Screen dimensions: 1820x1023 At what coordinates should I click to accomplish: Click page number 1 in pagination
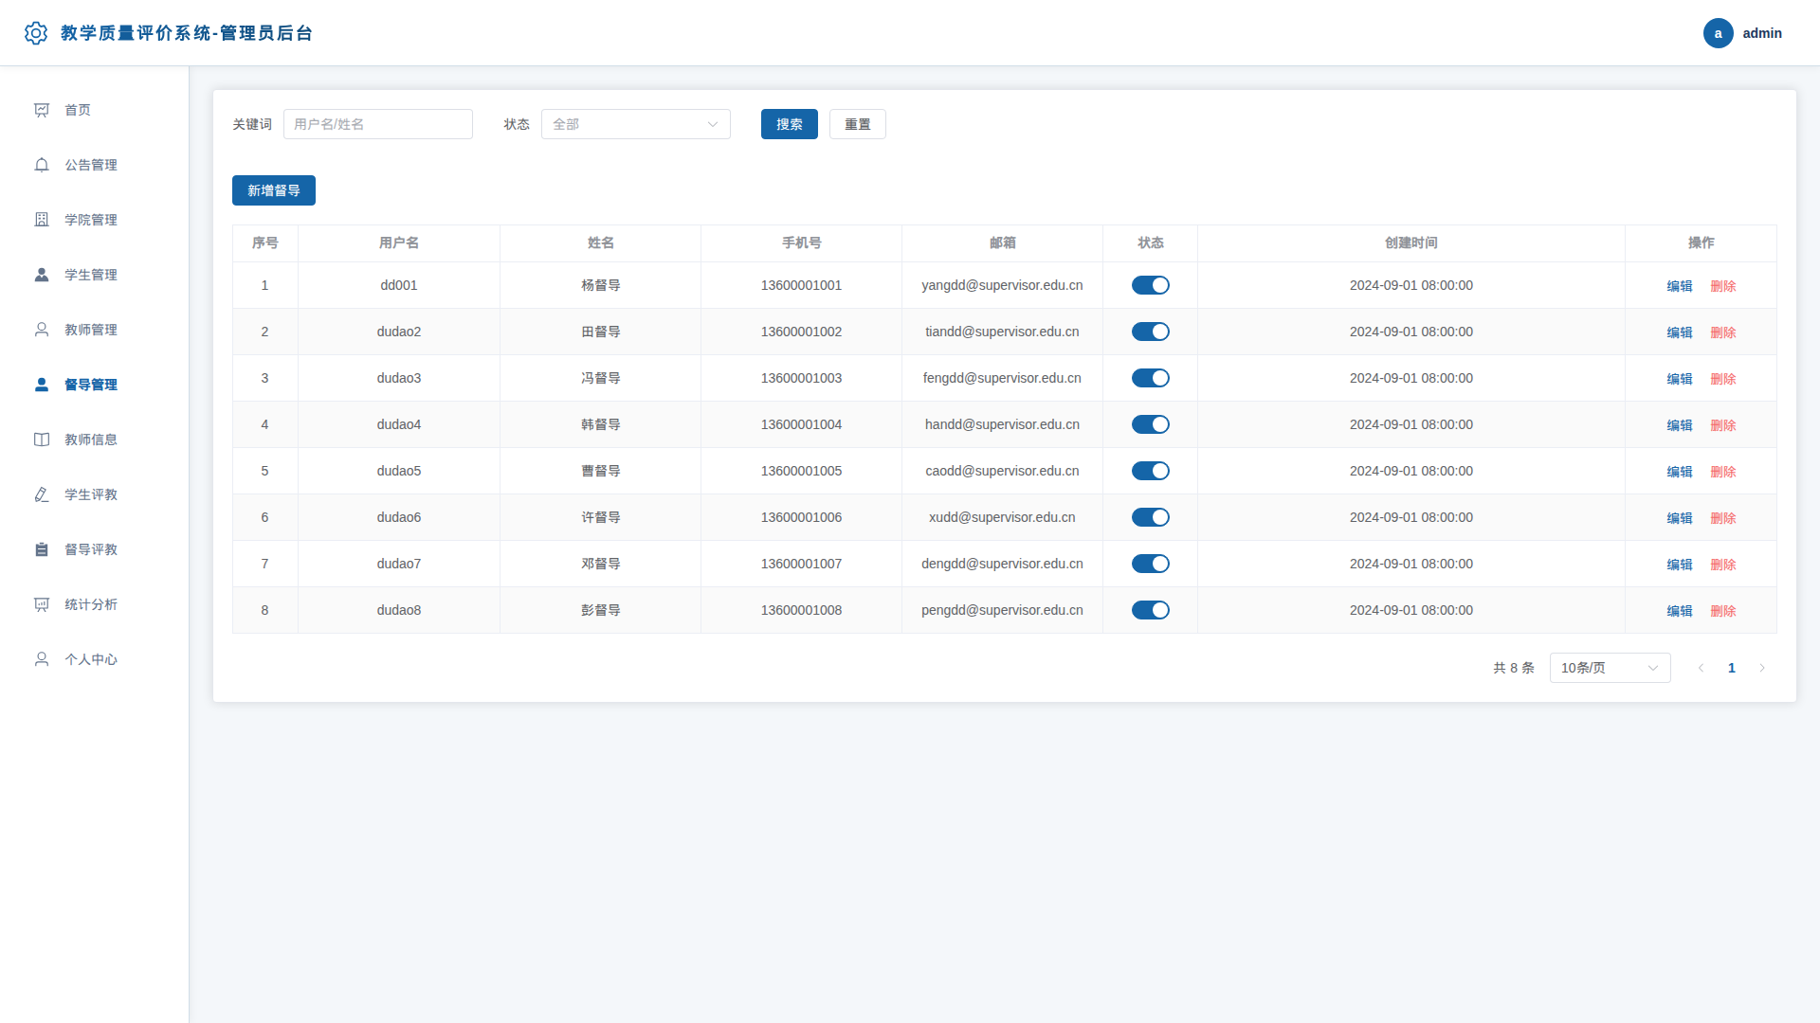click(x=1731, y=668)
